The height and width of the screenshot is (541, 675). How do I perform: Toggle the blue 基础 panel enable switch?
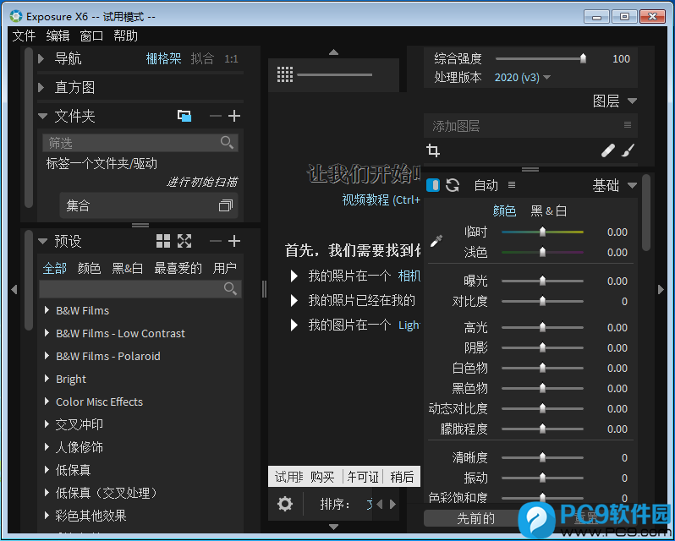point(433,185)
